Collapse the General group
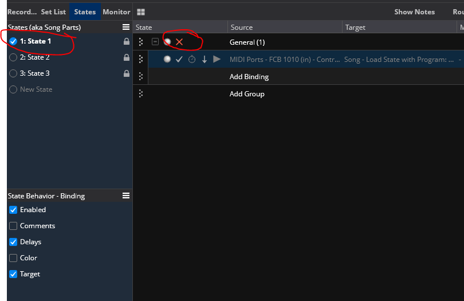Screen dimensions: 464x301 (x=155, y=42)
